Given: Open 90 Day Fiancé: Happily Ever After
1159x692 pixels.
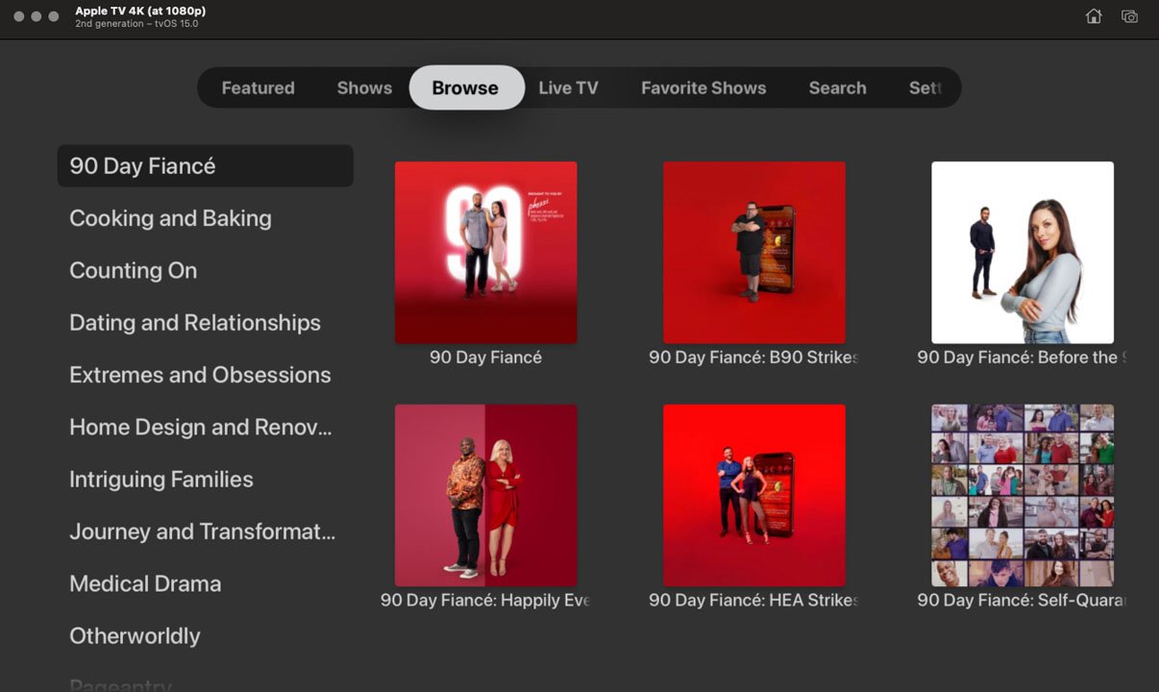Looking at the screenshot, I should [x=485, y=495].
